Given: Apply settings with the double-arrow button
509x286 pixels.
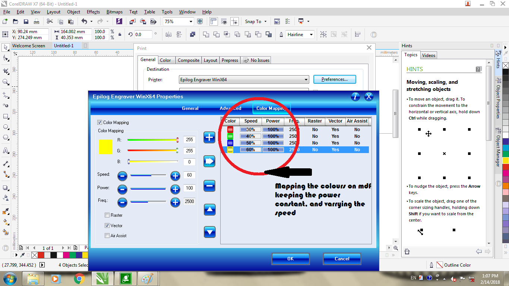Looking at the screenshot, I should pos(210,161).
